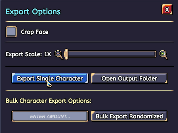Start Bulk Export Randomized

(129, 116)
